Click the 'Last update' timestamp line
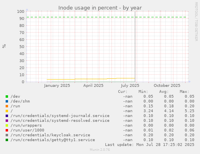 tap(150, 145)
